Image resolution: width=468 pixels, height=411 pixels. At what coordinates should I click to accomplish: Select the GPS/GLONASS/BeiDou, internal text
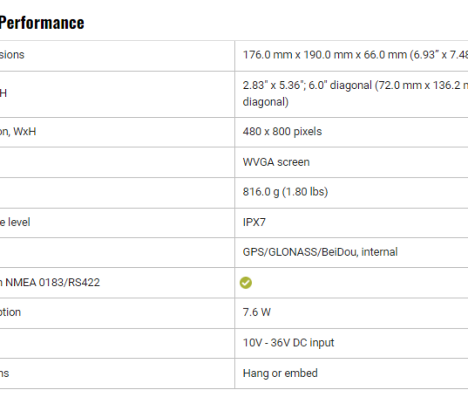(320, 252)
